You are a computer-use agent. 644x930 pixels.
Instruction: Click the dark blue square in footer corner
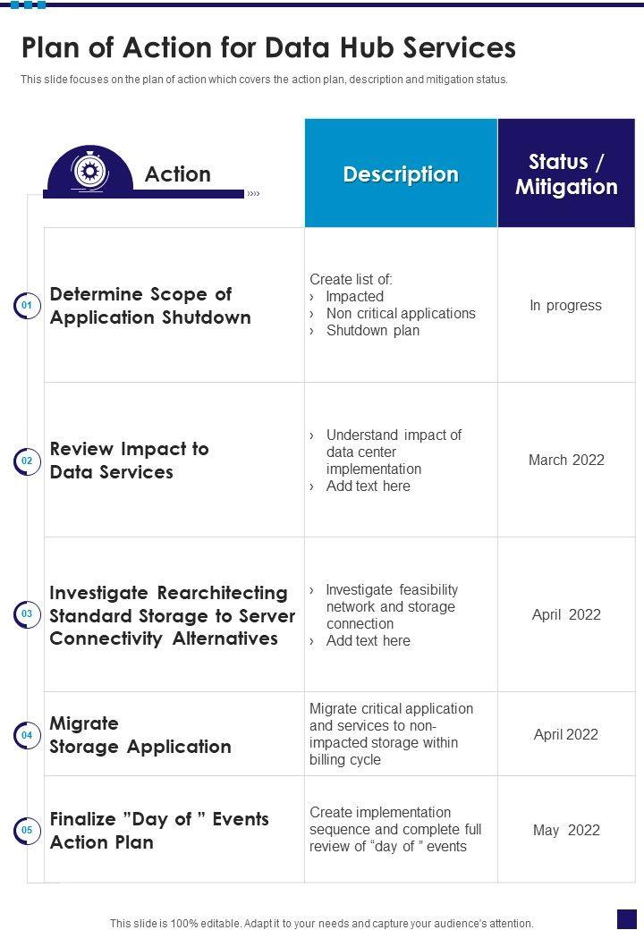tap(626, 918)
